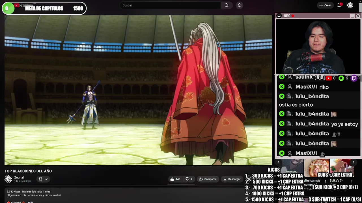
Task: Open the YouTube Premium logo home link
Action: point(23,5)
